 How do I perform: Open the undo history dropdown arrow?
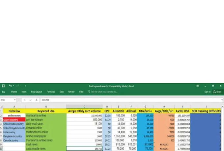14,86
